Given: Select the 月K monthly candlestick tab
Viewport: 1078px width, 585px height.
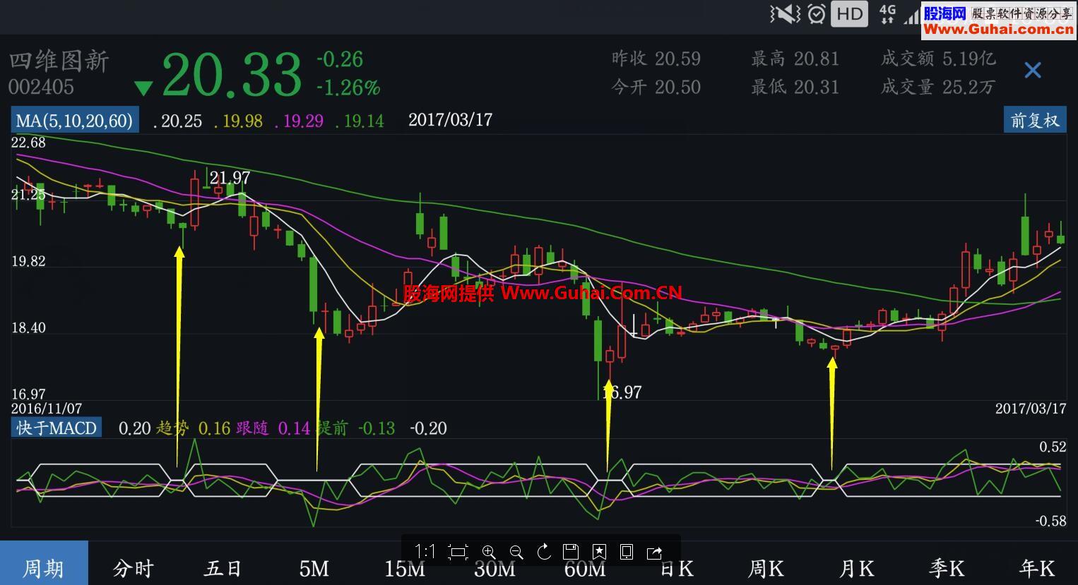Looking at the screenshot, I should coord(856,568).
